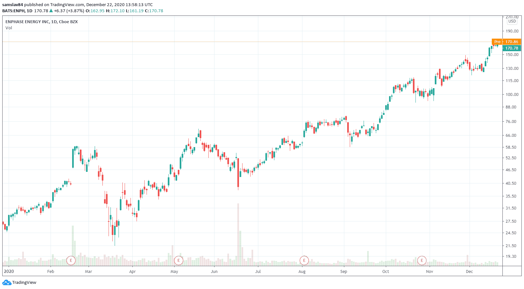Select the Jun label on the time axis
Image resolution: width=524 pixels, height=289 pixels.
tap(214, 271)
